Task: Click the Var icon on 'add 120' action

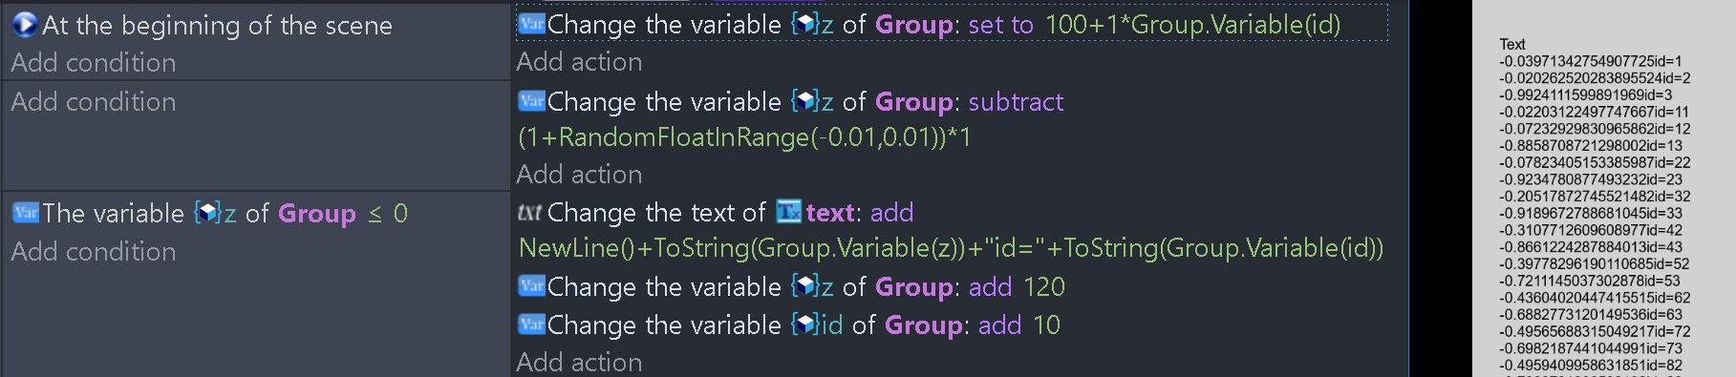Action: click(x=531, y=286)
